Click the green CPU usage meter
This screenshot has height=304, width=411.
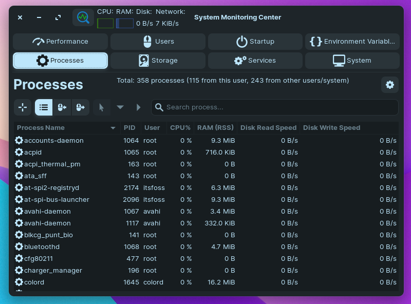[x=105, y=23]
